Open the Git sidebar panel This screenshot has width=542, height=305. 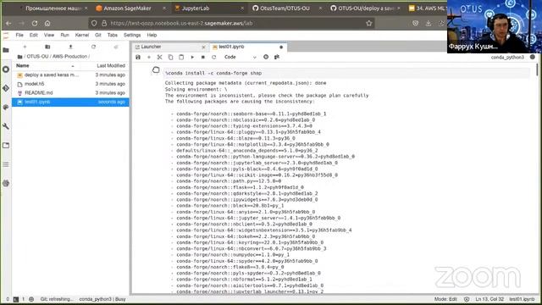tap(6, 88)
